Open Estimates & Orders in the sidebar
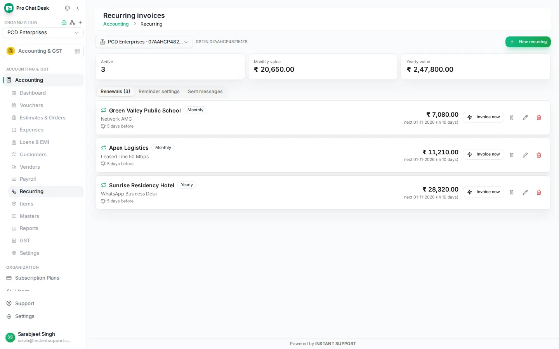 click(46, 118)
